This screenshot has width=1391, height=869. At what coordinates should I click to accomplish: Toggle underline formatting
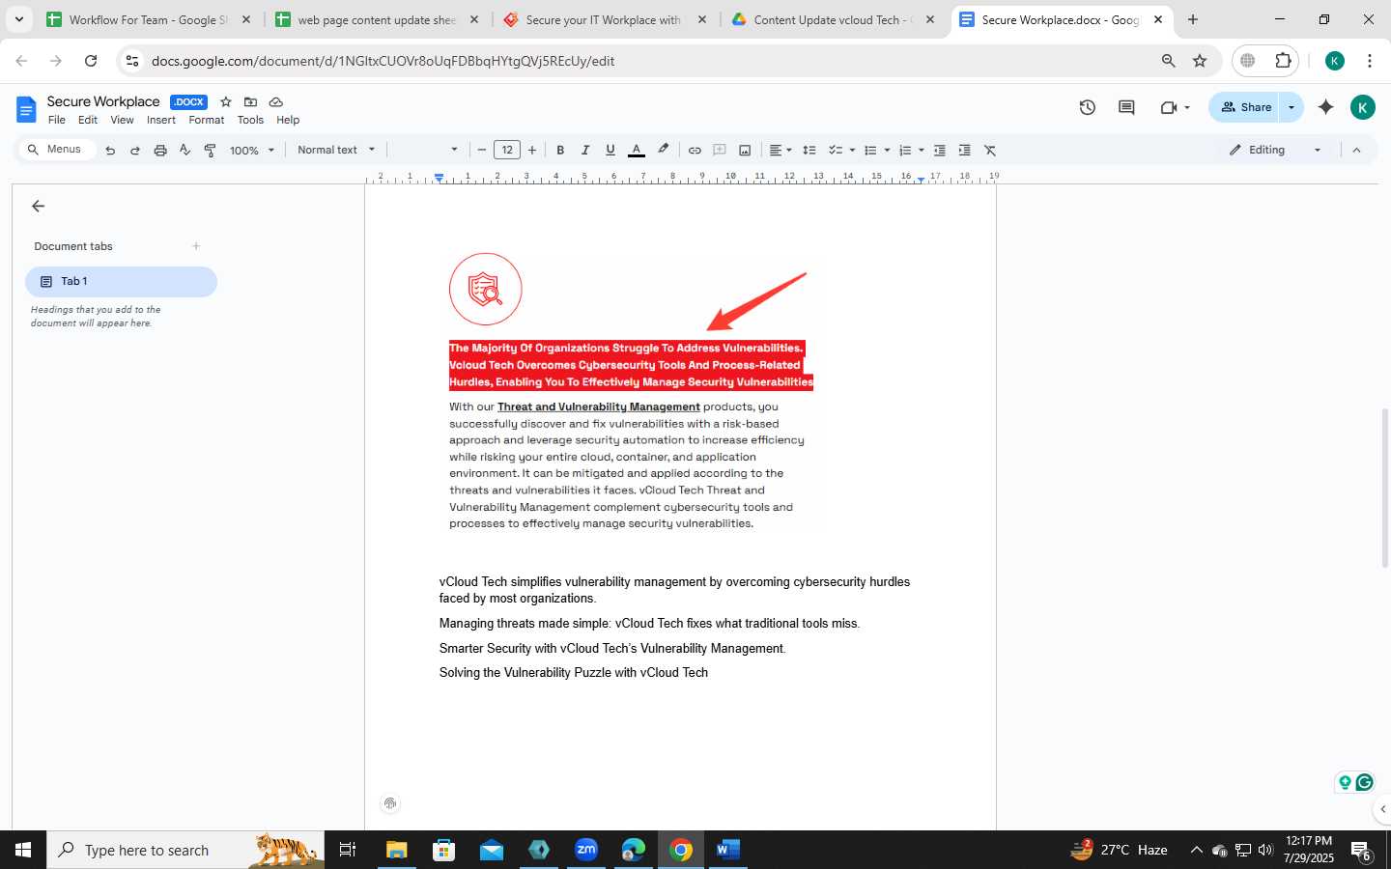click(610, 150)
